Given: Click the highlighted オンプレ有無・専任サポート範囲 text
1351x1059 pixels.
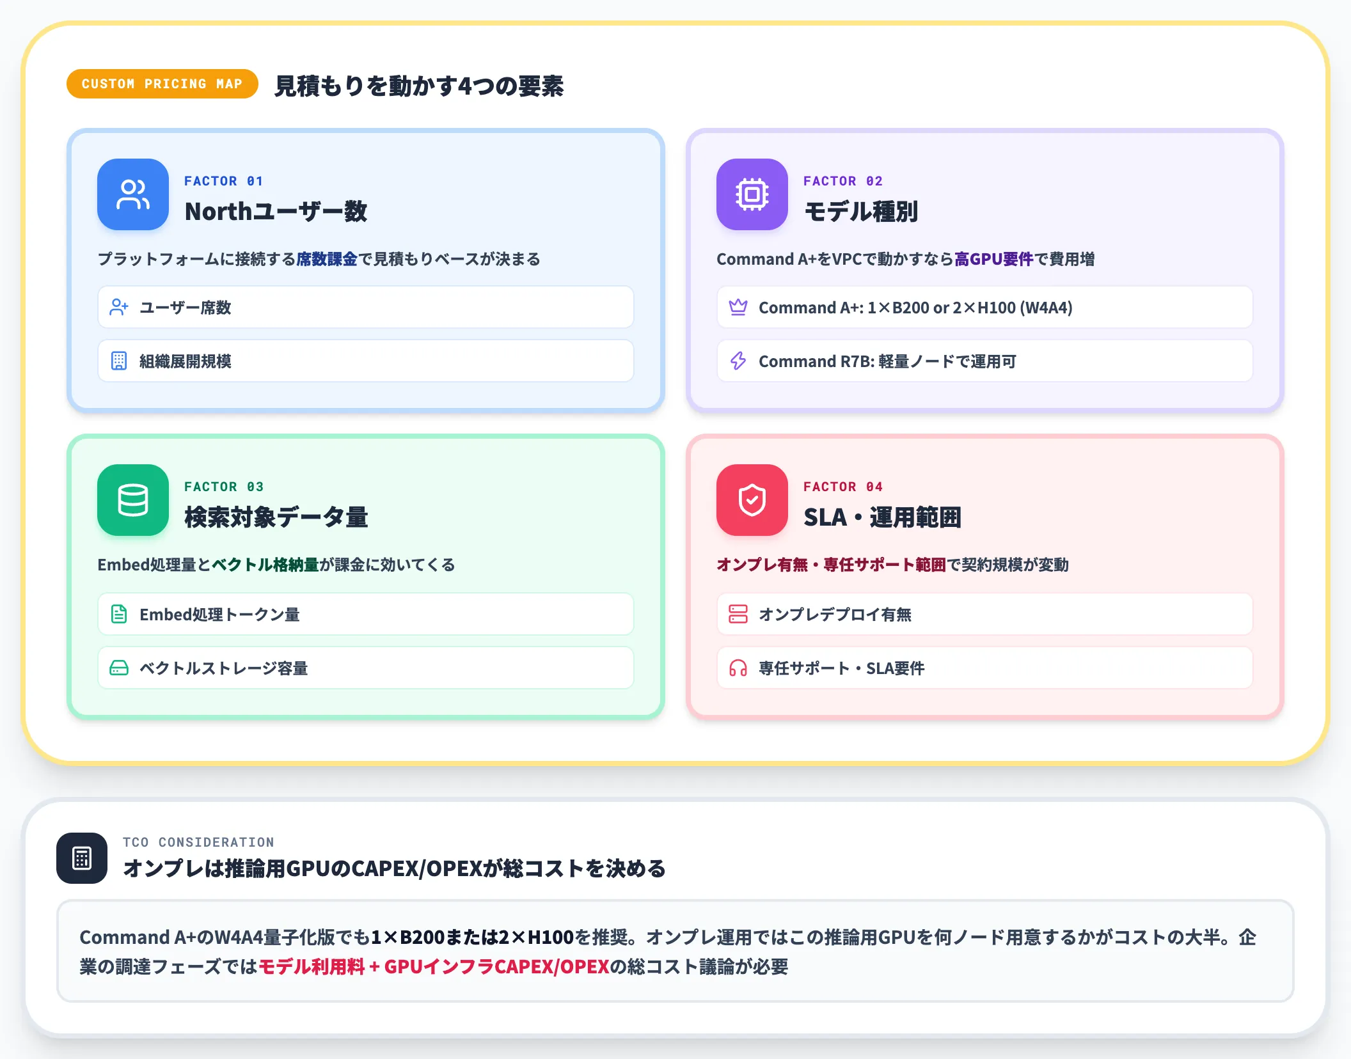Looking at the screenshot, I should (x=831, y=565).
